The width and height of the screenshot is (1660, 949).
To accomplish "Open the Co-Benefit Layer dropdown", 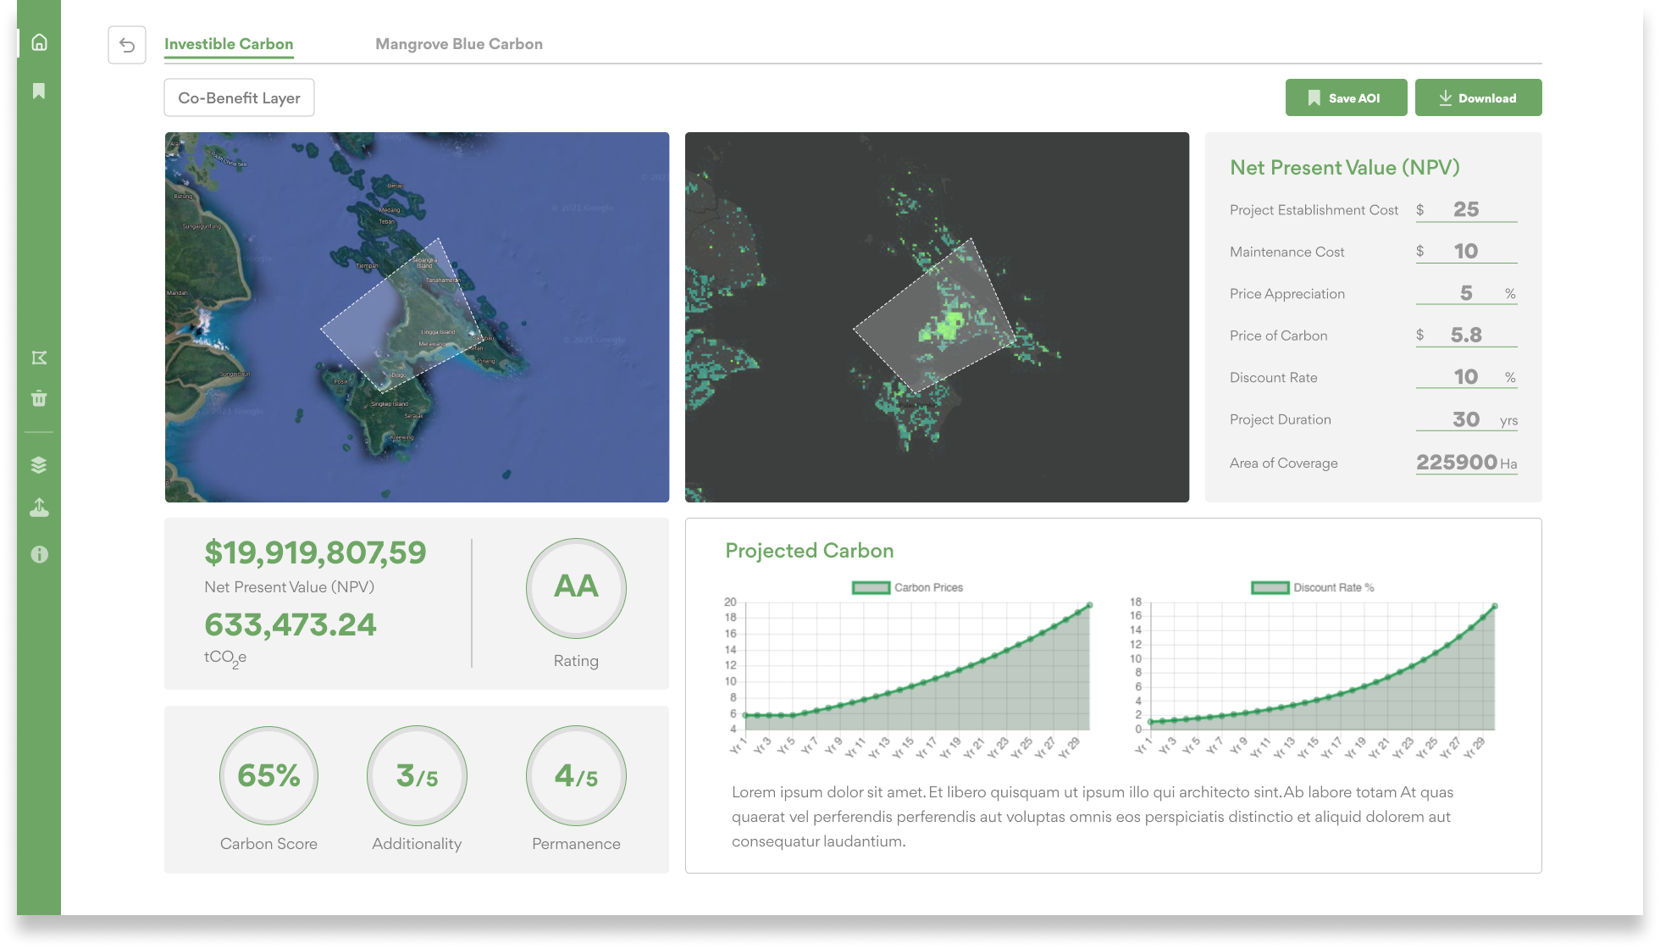I will (239, 97).
